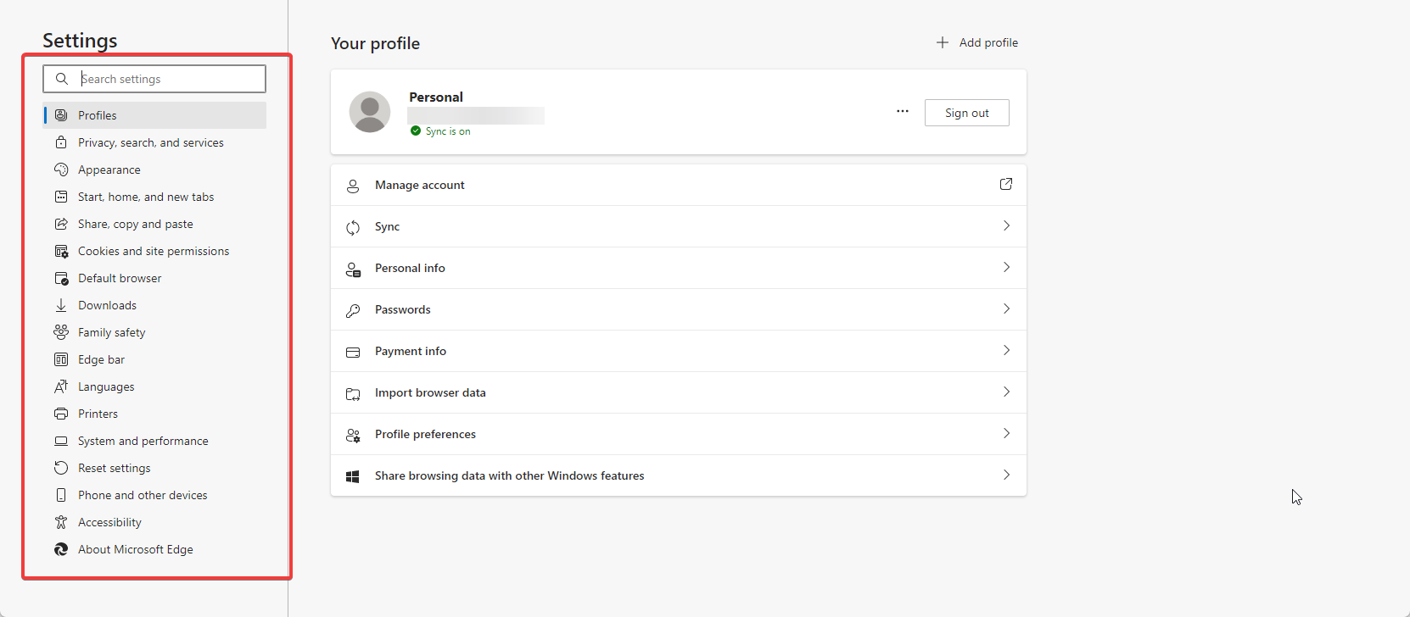Expand the Sync row chevron

click(1006, 225)
